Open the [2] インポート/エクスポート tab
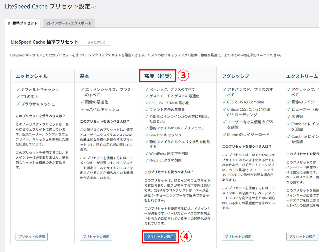 click(x=69, y=23)
